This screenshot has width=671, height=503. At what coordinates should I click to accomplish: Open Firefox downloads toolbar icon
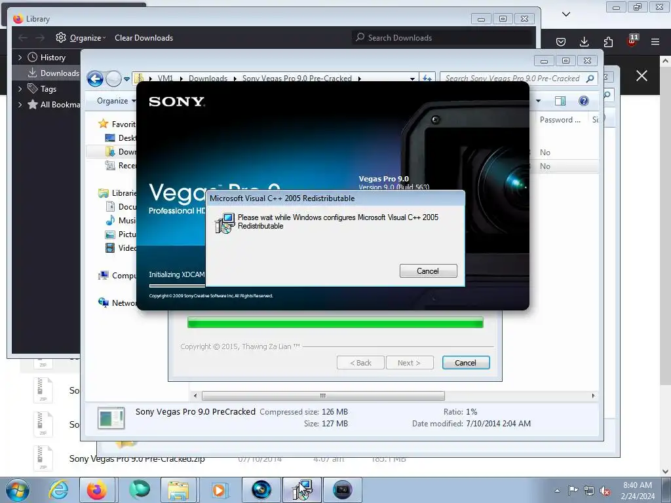(584, 41)
